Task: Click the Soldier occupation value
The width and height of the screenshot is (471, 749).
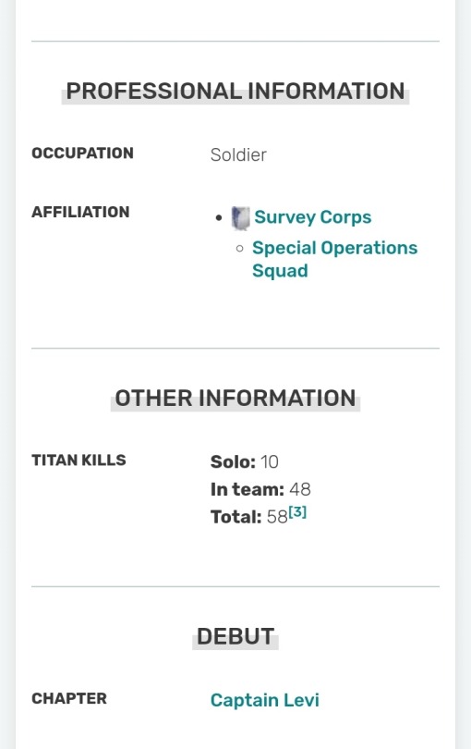Action: [238, 154]
